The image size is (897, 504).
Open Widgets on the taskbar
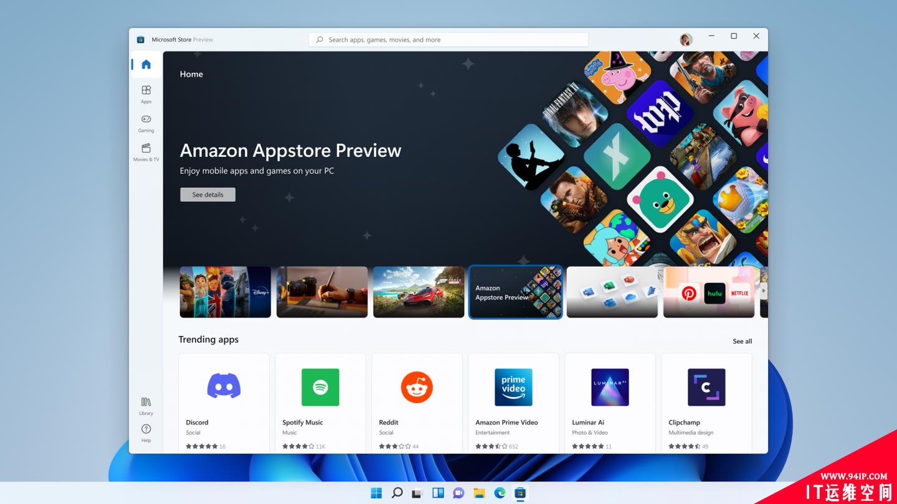438,493
